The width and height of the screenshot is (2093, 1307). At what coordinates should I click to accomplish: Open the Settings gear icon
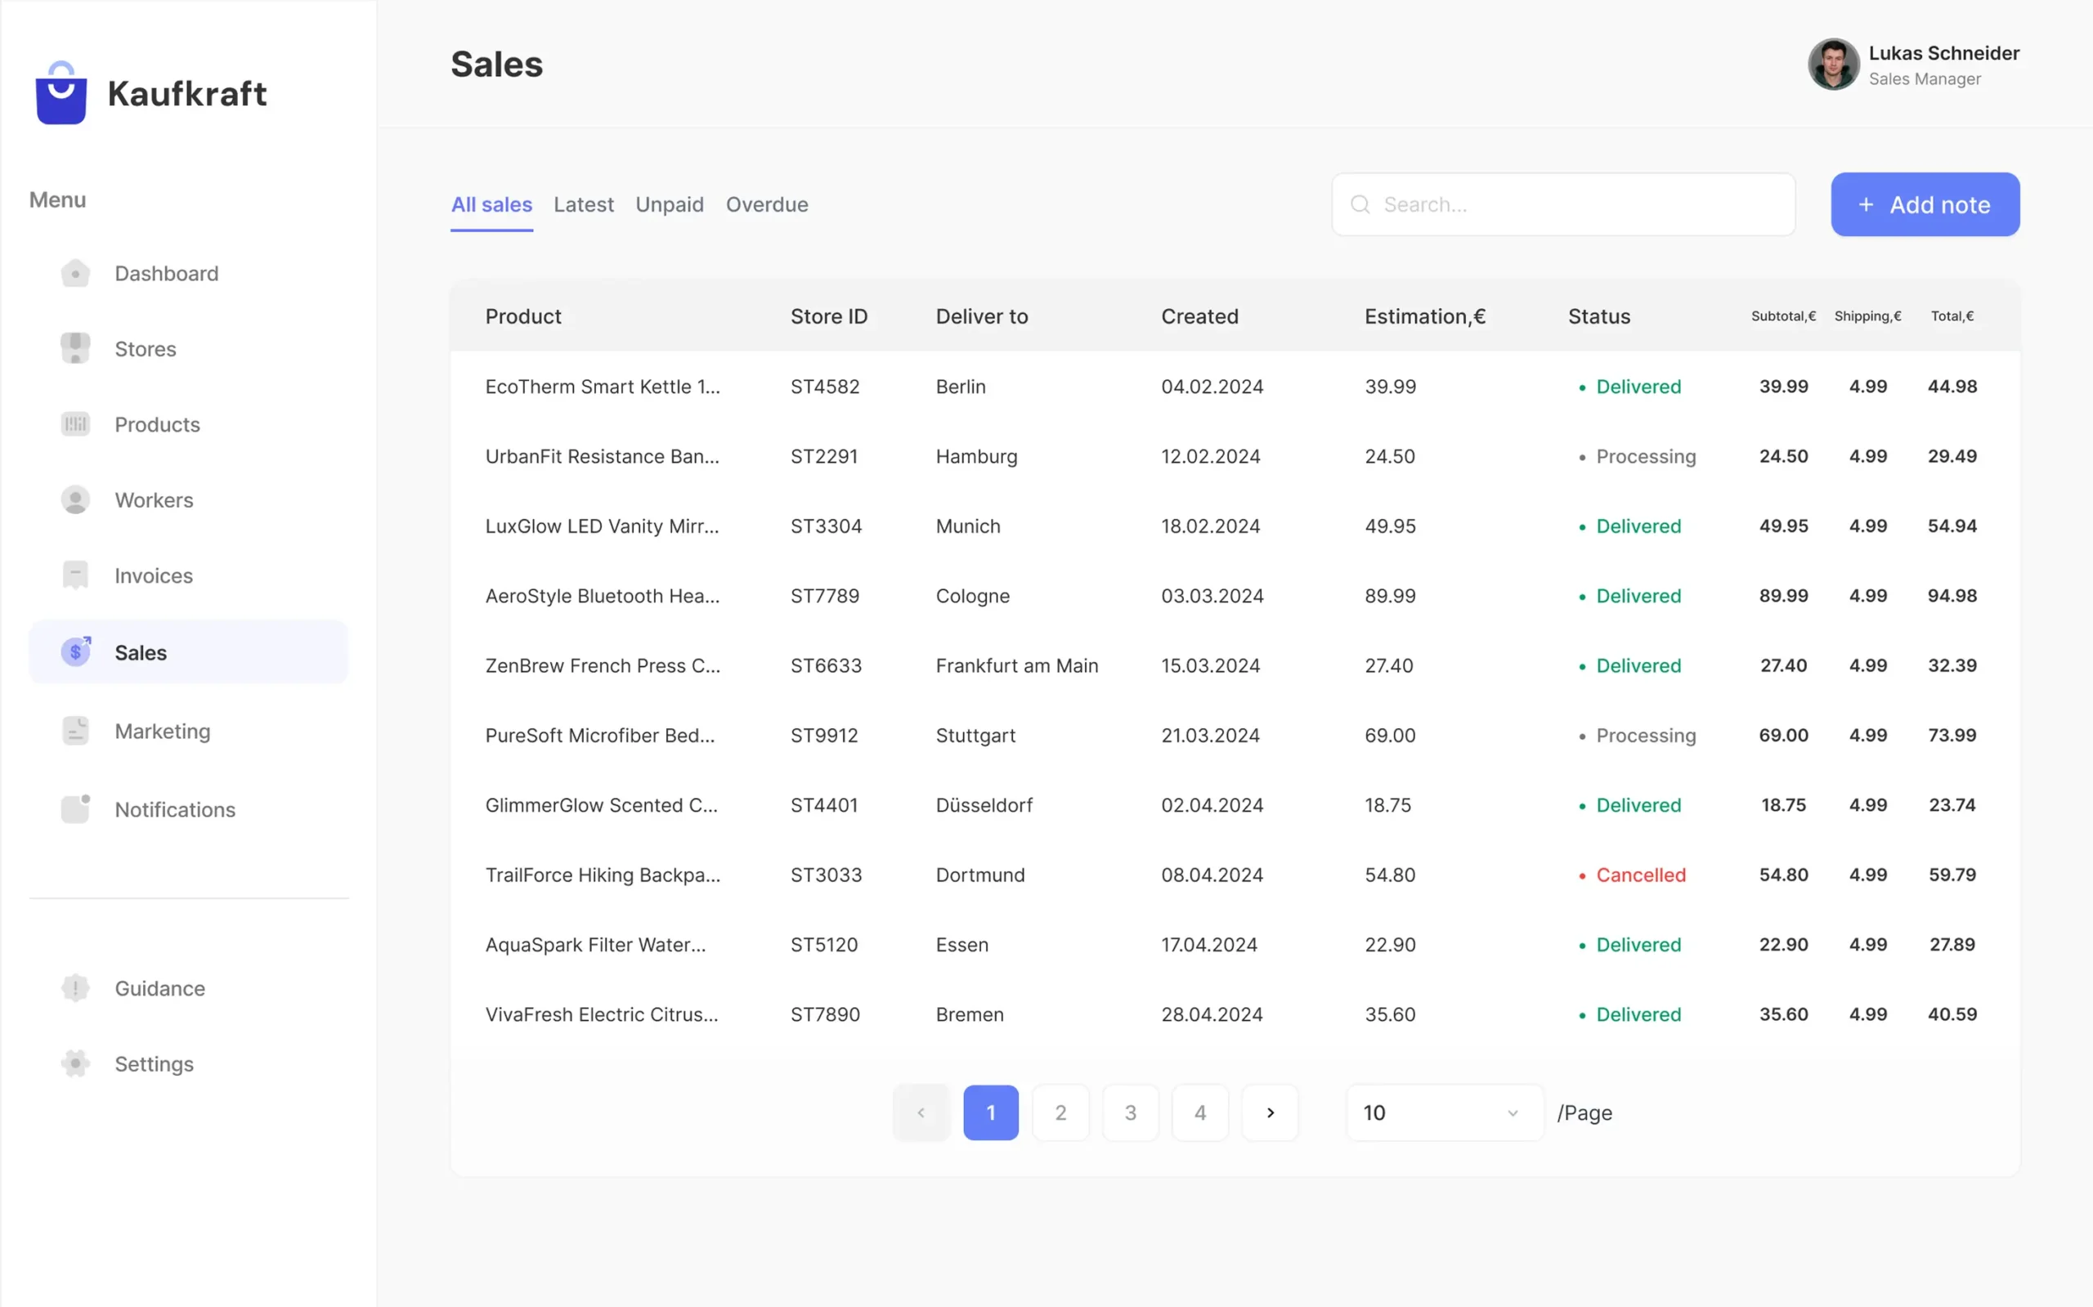tap(76, 1063)
